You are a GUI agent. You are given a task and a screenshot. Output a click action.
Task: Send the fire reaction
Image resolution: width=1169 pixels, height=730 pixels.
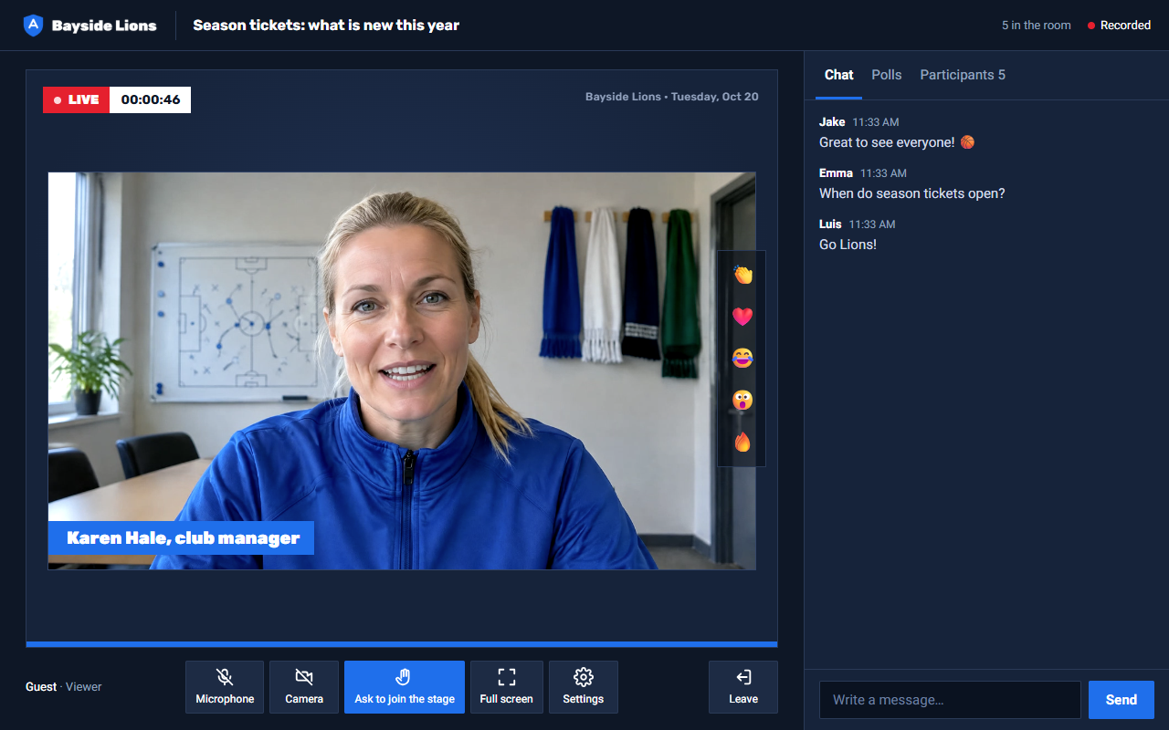pyautogui.click(x=742, y=442)
